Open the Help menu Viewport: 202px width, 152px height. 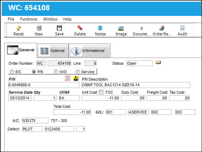[67, 19]
